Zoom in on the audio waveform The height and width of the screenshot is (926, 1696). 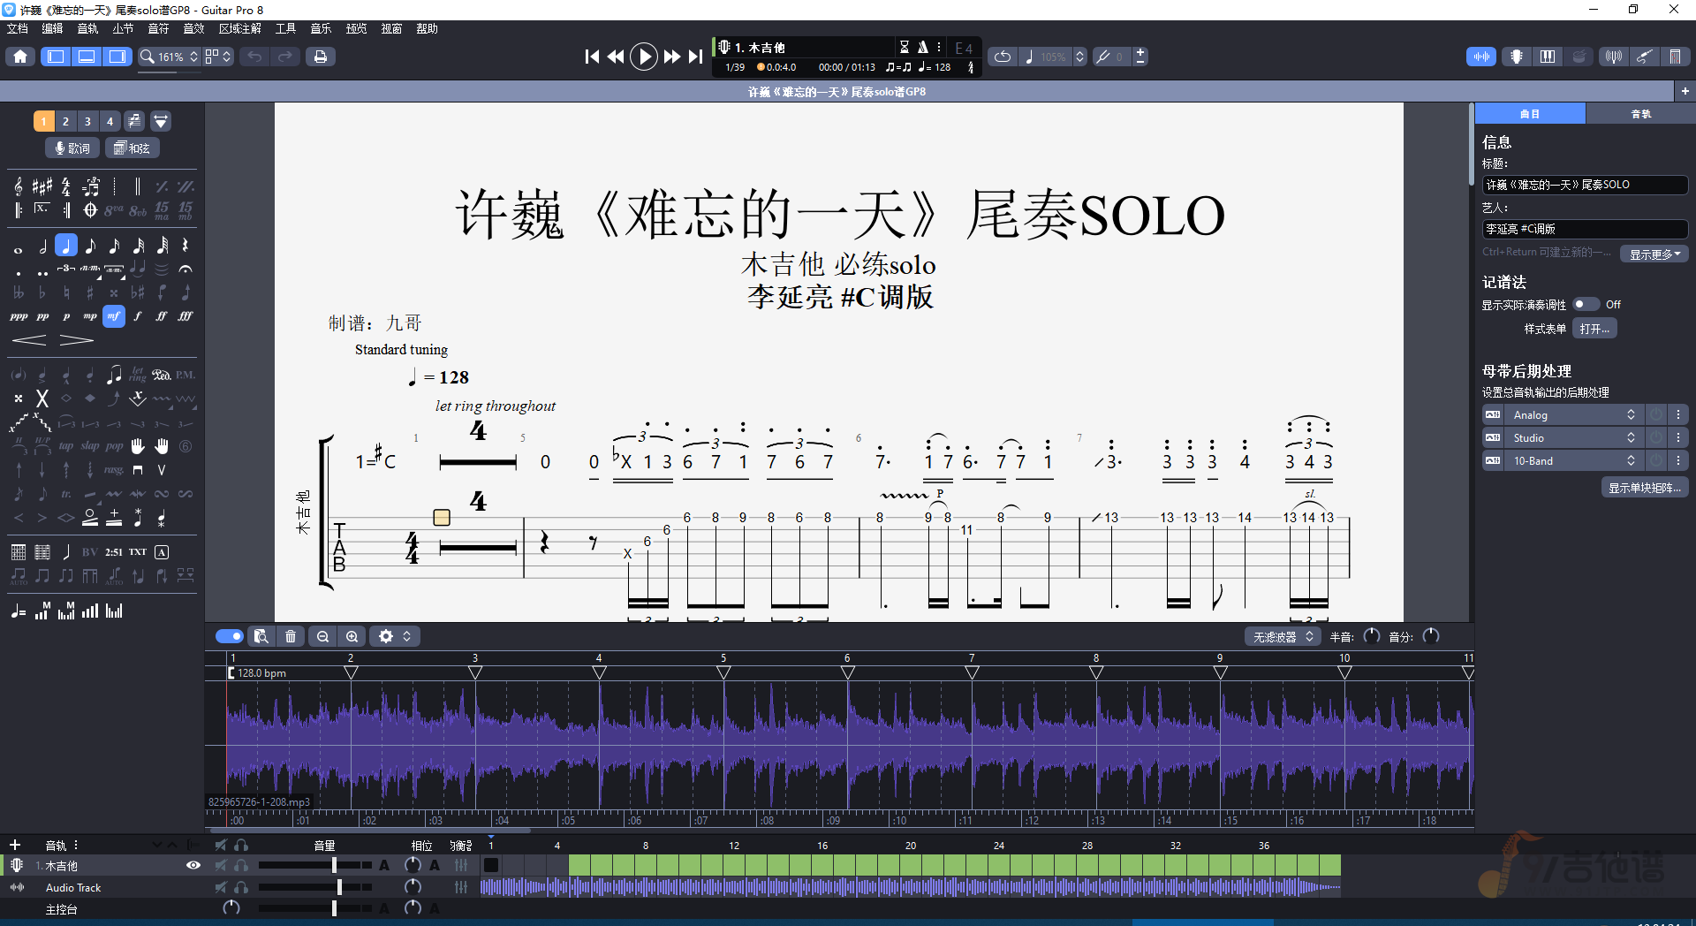click(x=352, y=636)
